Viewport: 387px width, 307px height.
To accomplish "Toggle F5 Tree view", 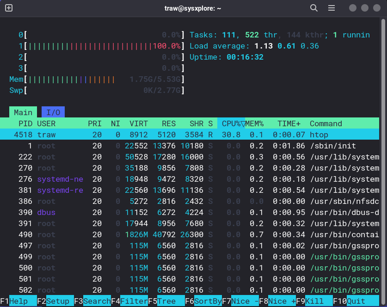I will click(166, 301).
